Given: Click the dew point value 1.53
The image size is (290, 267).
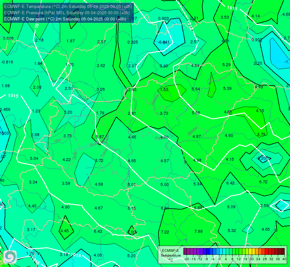Looking at the screenshot, I should point(164,90).
